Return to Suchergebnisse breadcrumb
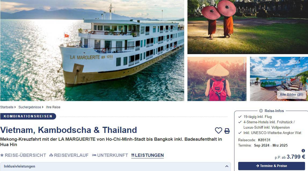This screenshot has height=171, width=308. (30, 107)
